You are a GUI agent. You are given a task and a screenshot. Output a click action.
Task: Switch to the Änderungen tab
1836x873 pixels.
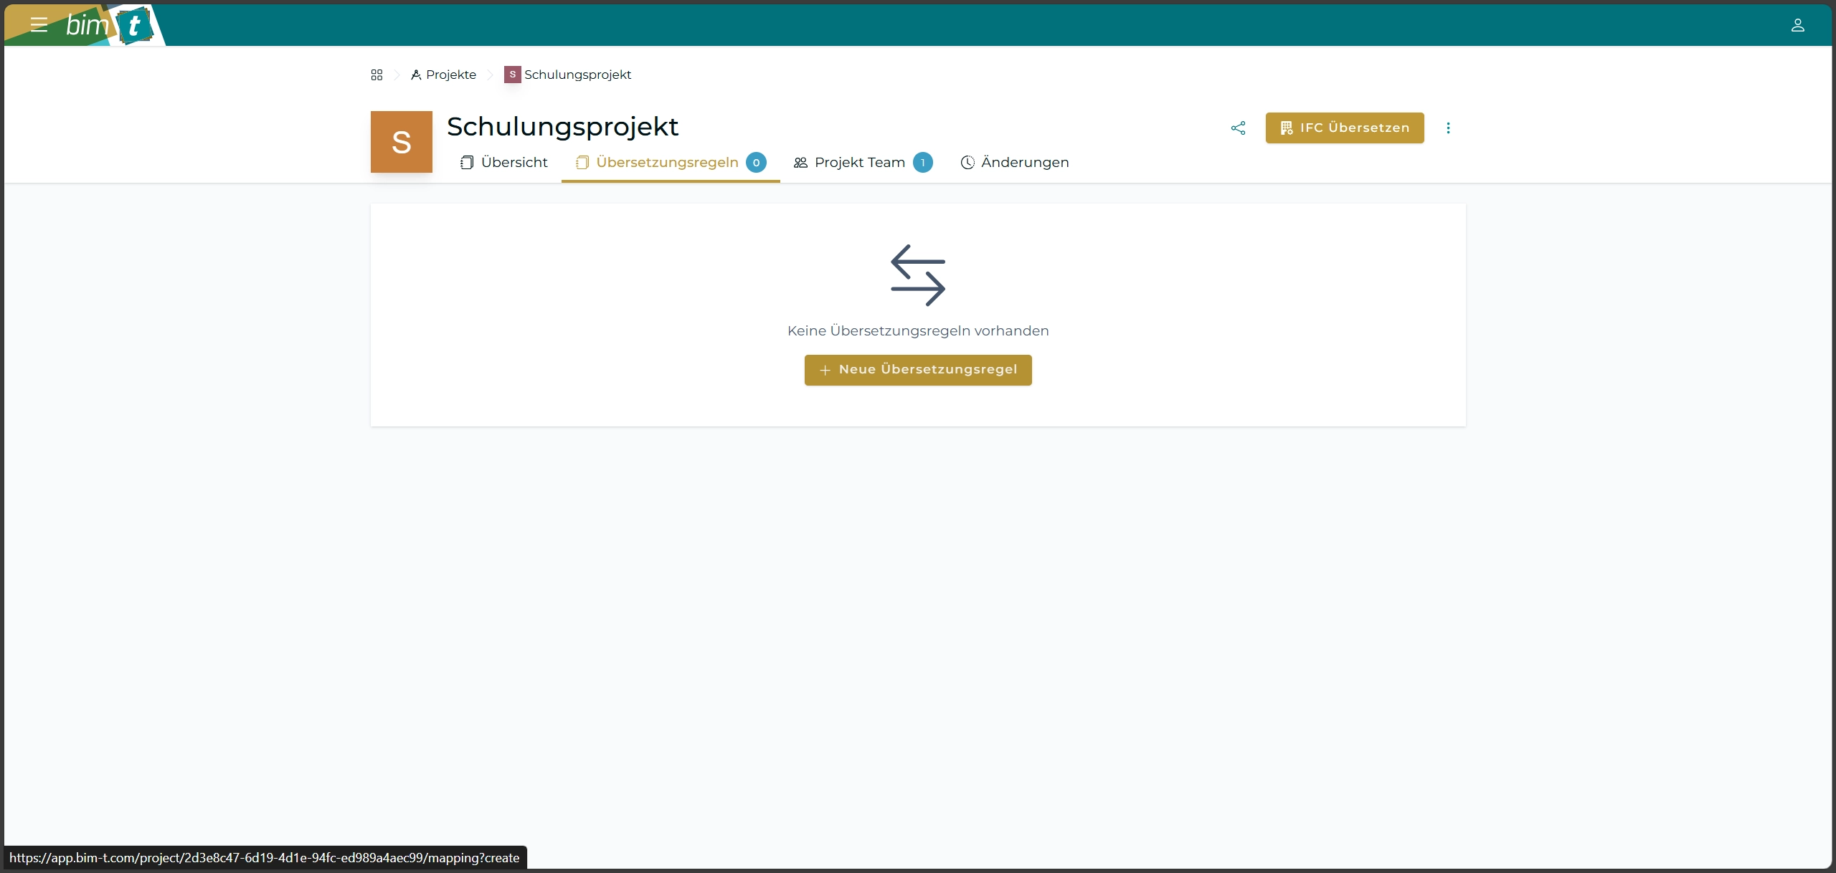(x=1015, y=163)
